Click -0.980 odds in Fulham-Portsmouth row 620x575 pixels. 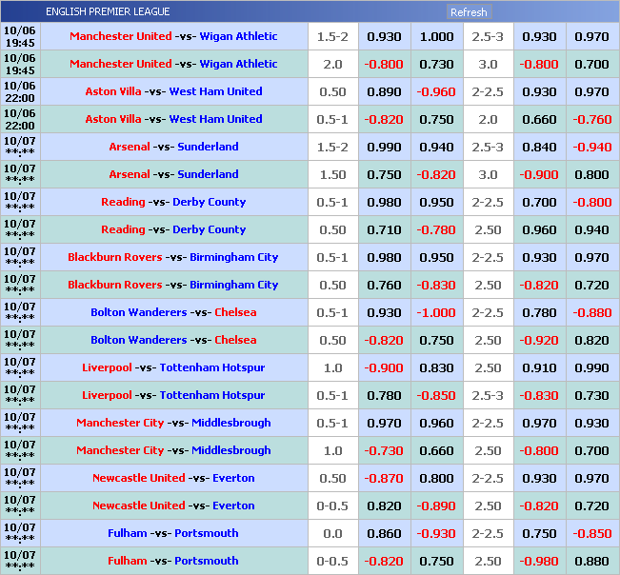(x=539, y=561)
